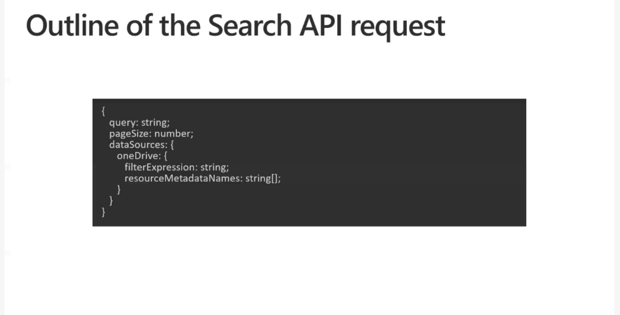620x315 pixels.
Task: Click the "string[]" array type
Action: click(263, 178)
